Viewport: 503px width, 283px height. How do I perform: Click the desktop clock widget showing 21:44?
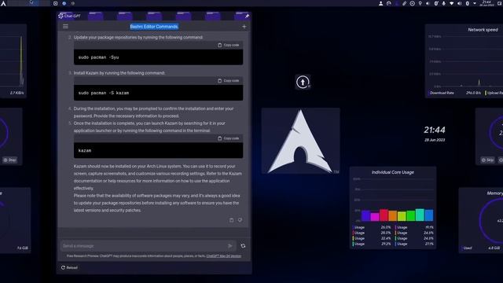pyautogui.click(x=435, y=130)
